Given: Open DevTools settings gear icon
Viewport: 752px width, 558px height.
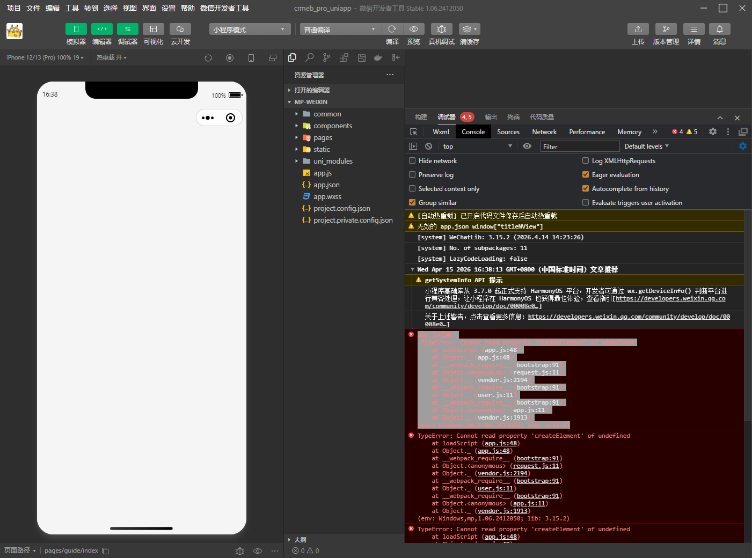Looking at the screenshot, I should [x=712, y=131].
